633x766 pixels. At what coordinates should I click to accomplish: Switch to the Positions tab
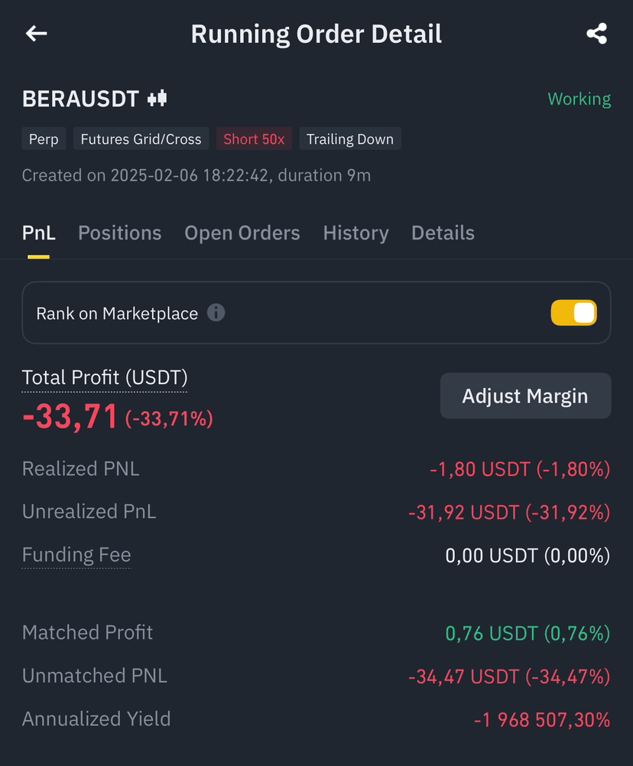click(119, 233)
